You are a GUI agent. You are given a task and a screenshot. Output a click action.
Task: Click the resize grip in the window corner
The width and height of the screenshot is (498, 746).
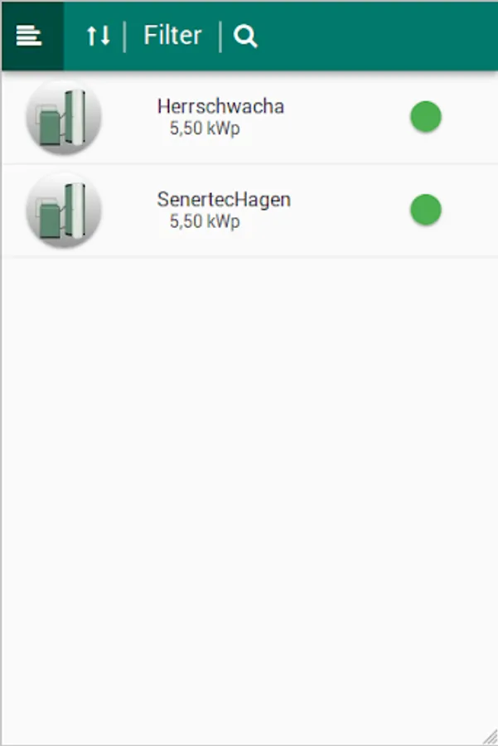tap(490, 738)
